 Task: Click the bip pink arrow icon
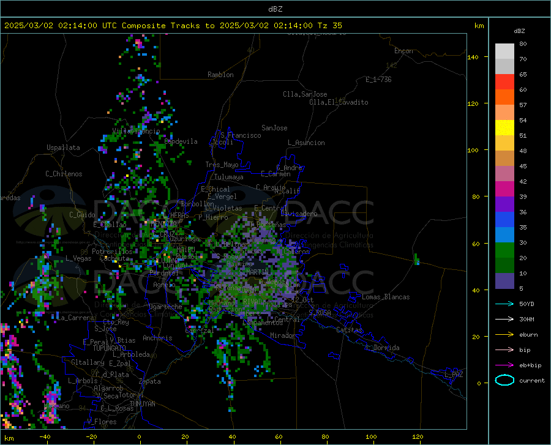504,350
